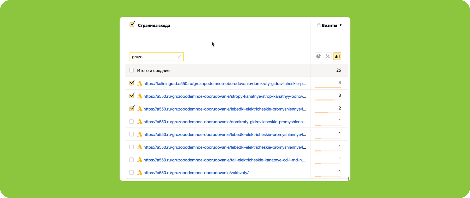Switch to pie chart view icon
The width and height of the screenshot is (470, 198).
pos(318,56)
